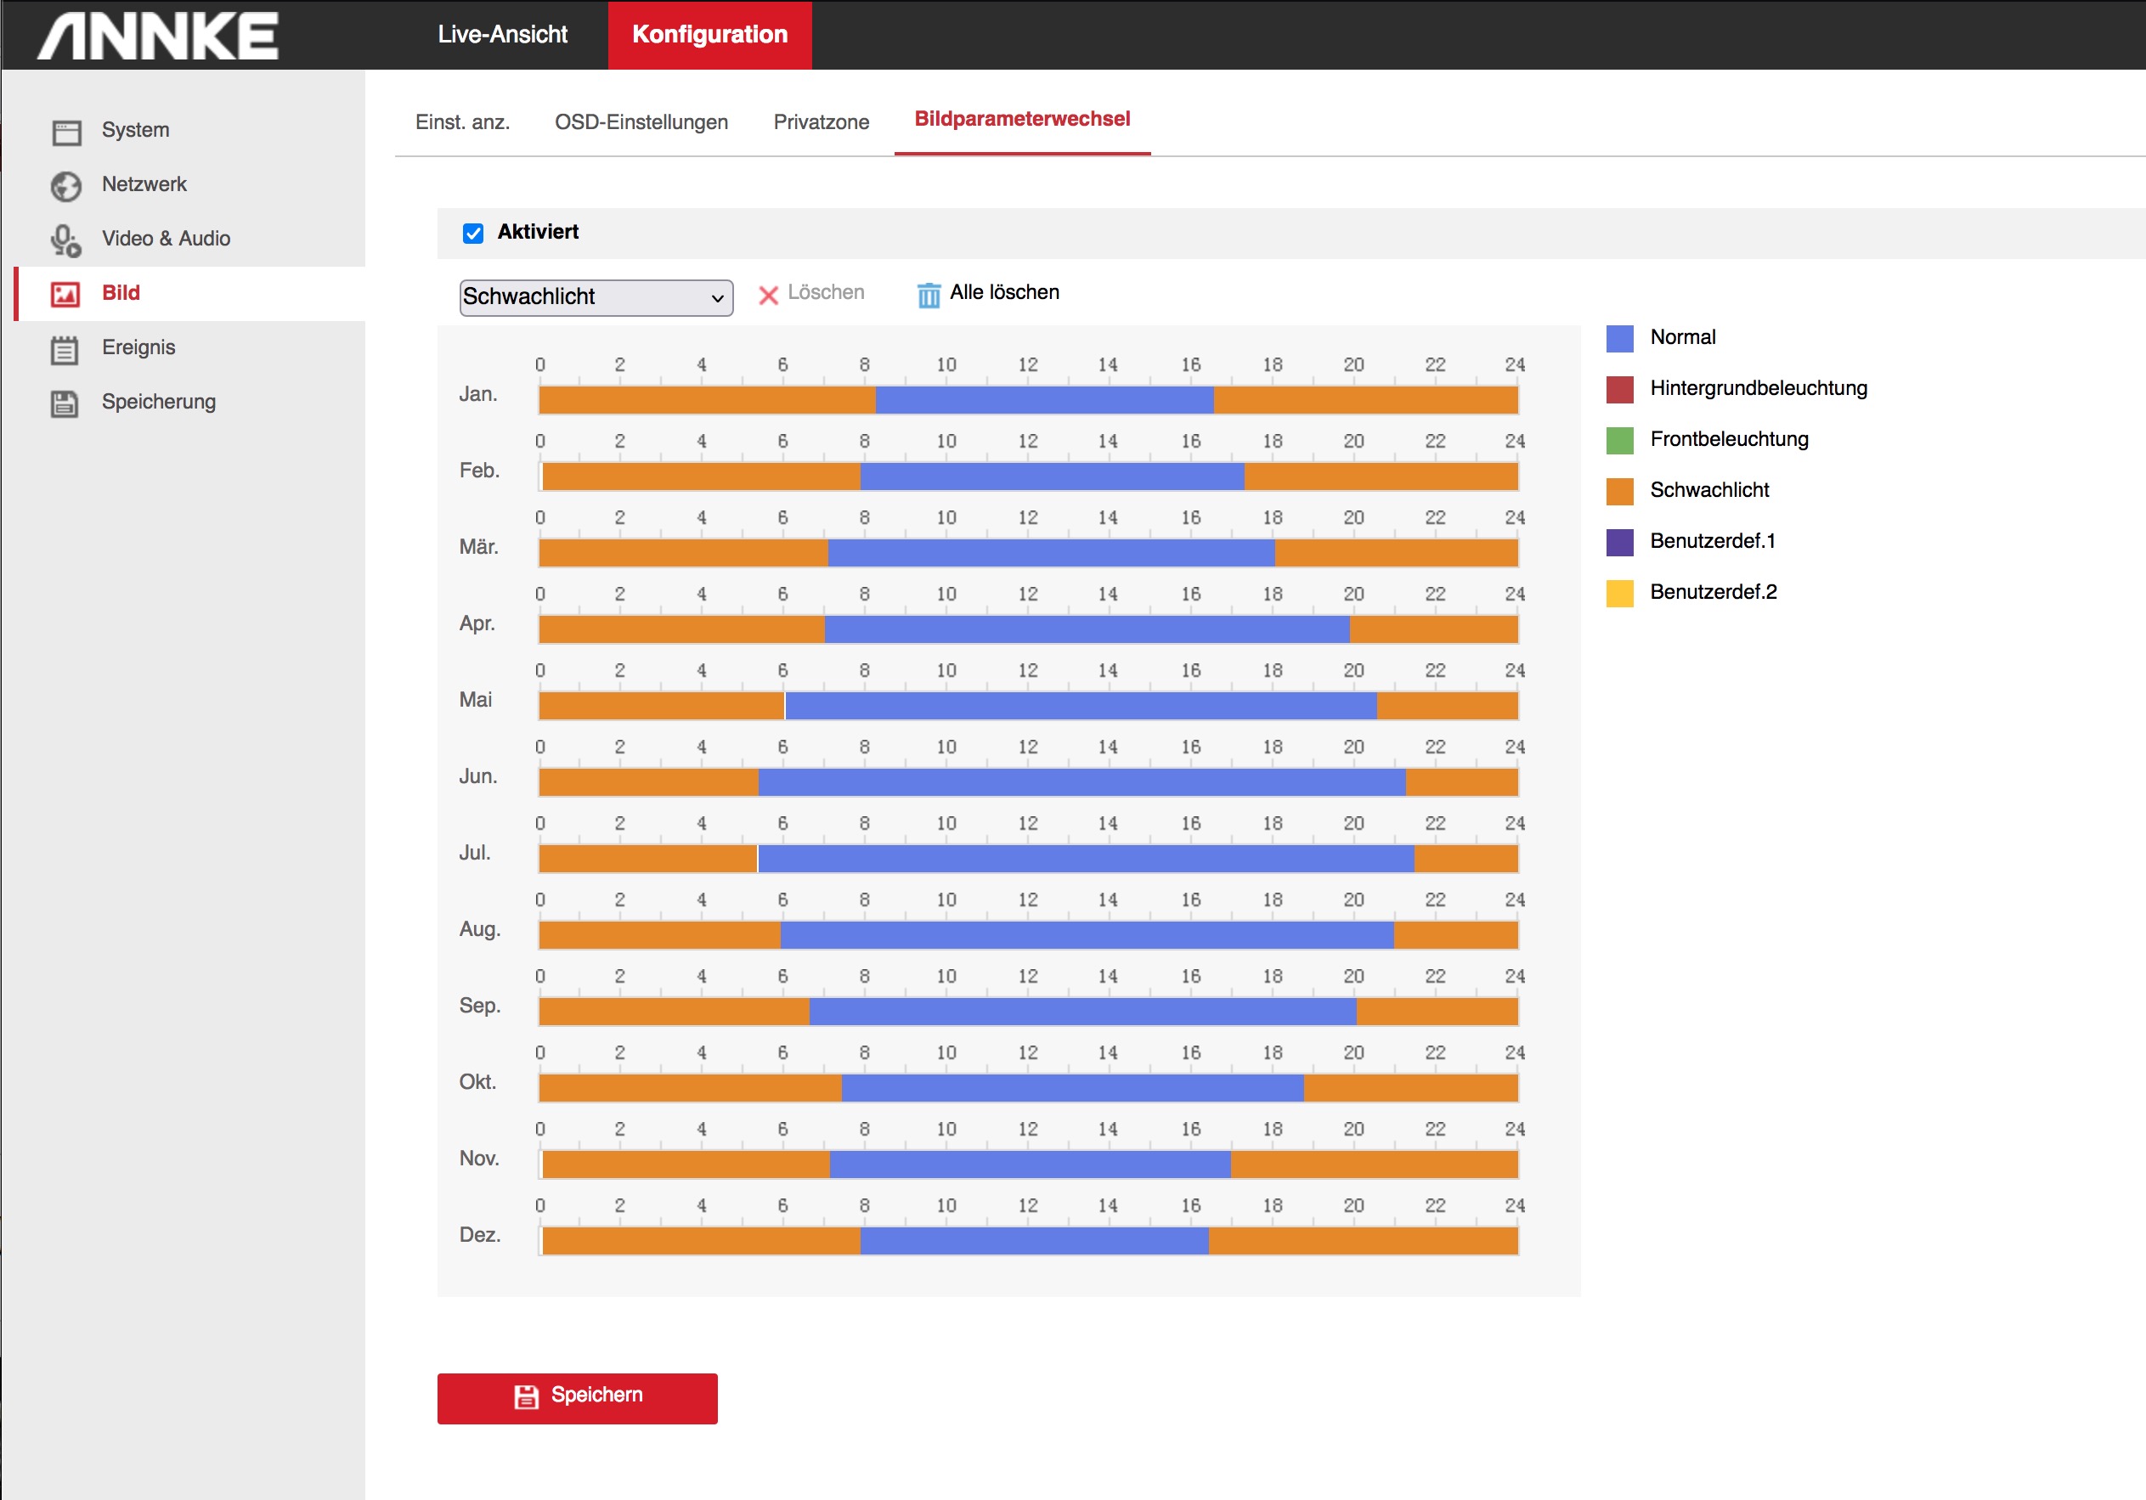2146x1500 pixels.
Task: Click the ANNKE logo
Action: point(158,36)
